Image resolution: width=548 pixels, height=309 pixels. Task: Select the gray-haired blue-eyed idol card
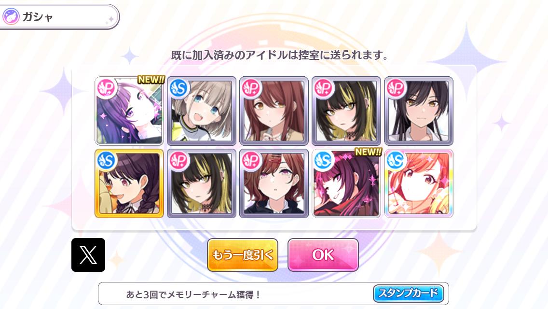pyautogui.click(x=202, y=111)
